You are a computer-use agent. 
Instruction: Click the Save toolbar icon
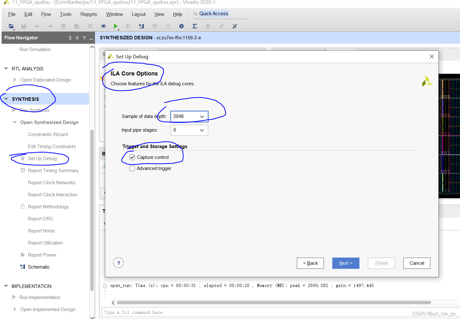point(23,26)
